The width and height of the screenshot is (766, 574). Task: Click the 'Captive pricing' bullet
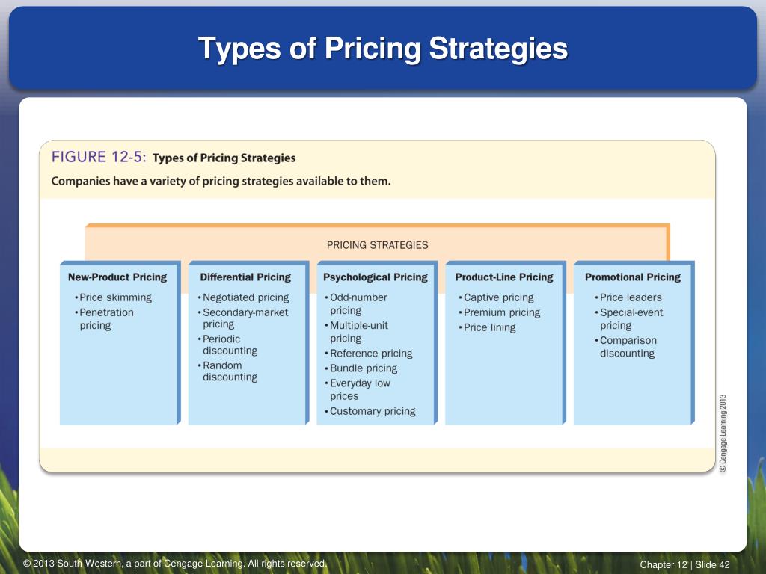496,297
